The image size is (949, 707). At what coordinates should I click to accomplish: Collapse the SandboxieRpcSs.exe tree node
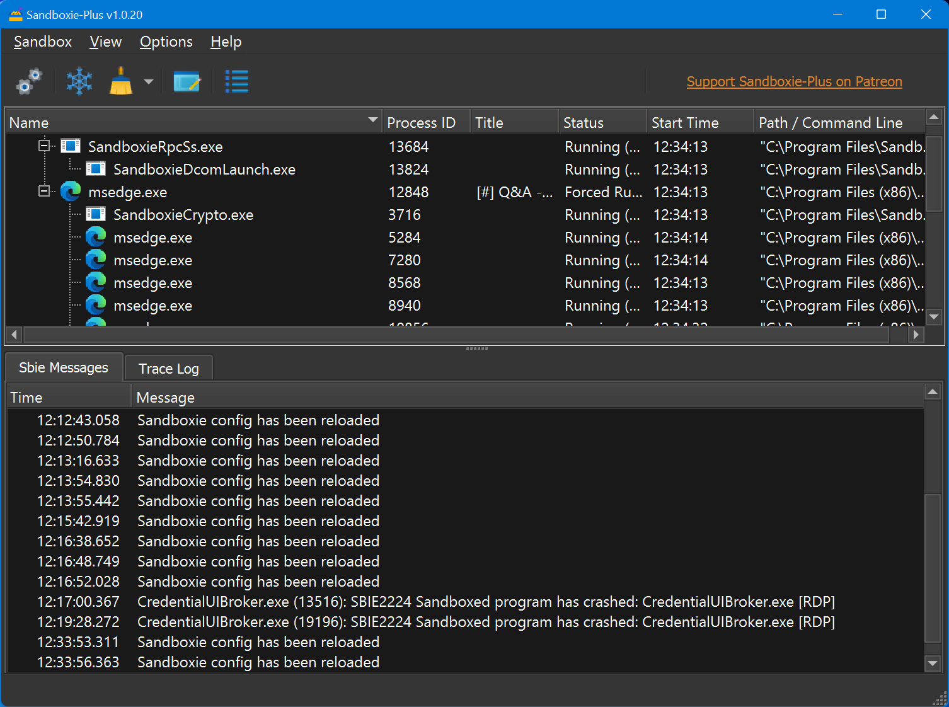44,146
